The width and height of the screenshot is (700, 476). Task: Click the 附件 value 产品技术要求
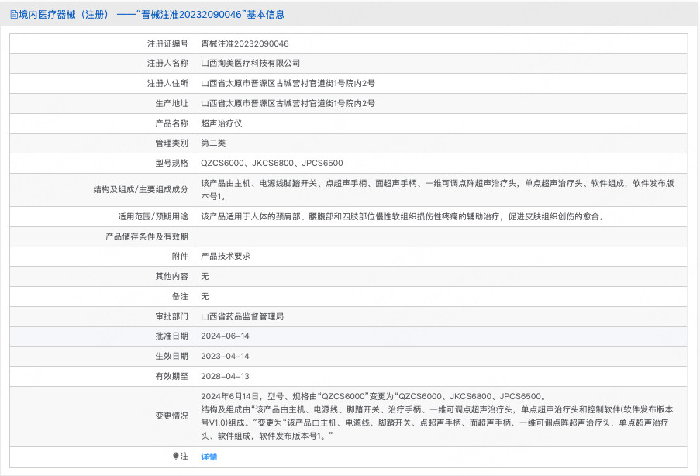pyautogui.click(x=226, y=257)
